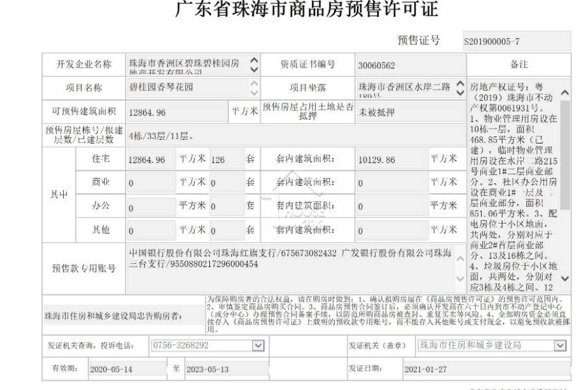Viewport: 585px width, 390px height.
Task: Click presaleable building area field 12864.96
Action: 177,112
